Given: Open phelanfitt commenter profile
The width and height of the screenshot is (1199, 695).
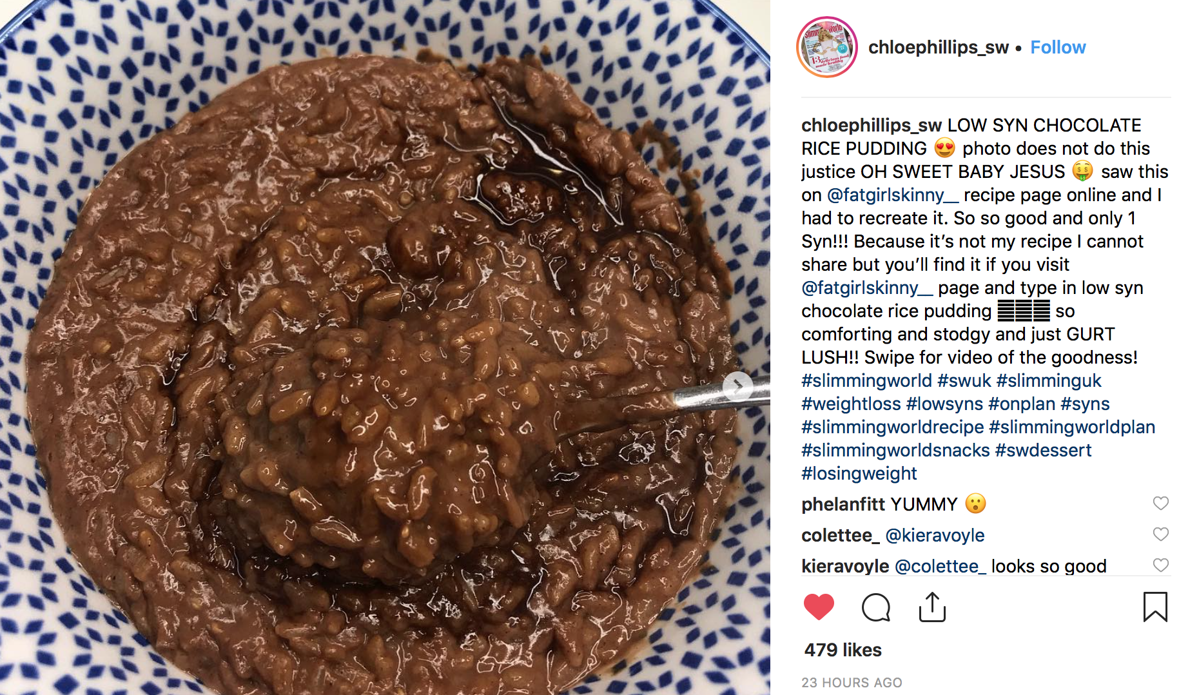Looking at the screenshot, I should pos(844,504).
